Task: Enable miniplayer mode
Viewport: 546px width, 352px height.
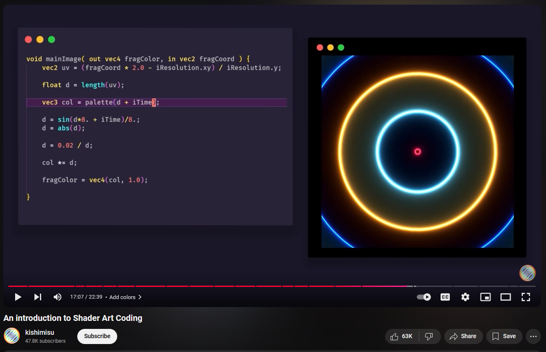Action: coord(485,297)
